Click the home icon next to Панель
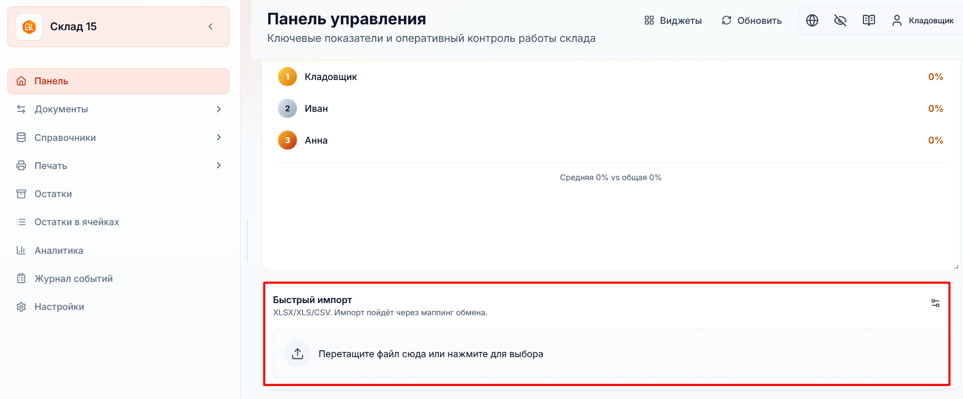 pyautogui.click(x=21, y=81)
